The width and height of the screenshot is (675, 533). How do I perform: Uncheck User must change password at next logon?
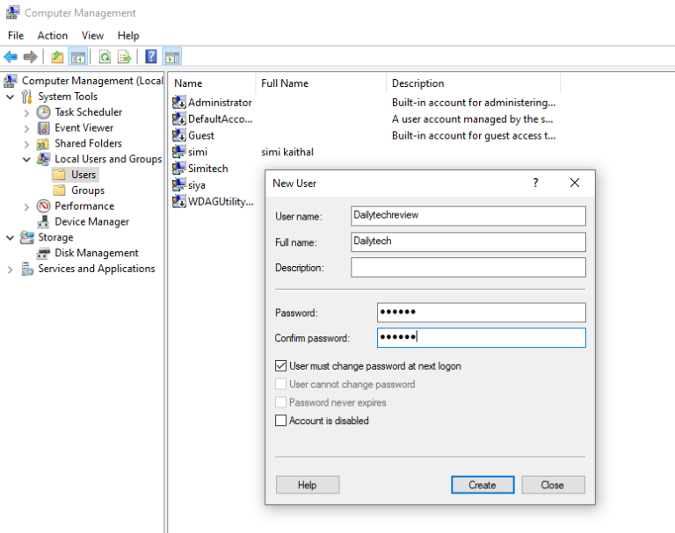tap(280, 366)
